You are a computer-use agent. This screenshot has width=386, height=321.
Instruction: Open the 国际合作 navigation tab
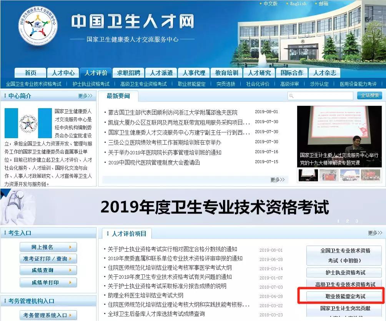tap(292, 73)
